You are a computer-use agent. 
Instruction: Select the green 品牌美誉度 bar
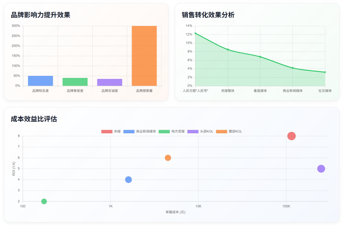75,82
